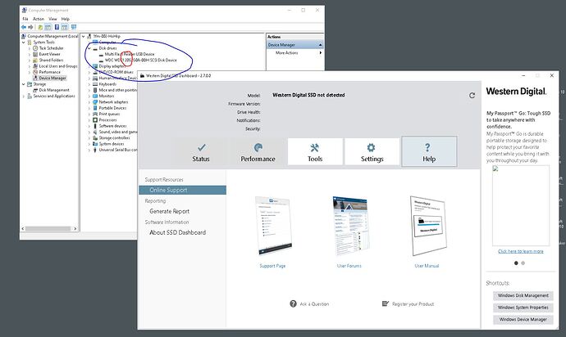Click the Forward arrow in the Computer Management toolbar

coord(30,27)
